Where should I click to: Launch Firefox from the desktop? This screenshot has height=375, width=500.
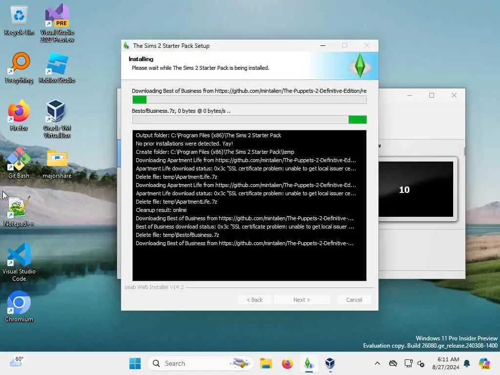(x=19, y=115)
